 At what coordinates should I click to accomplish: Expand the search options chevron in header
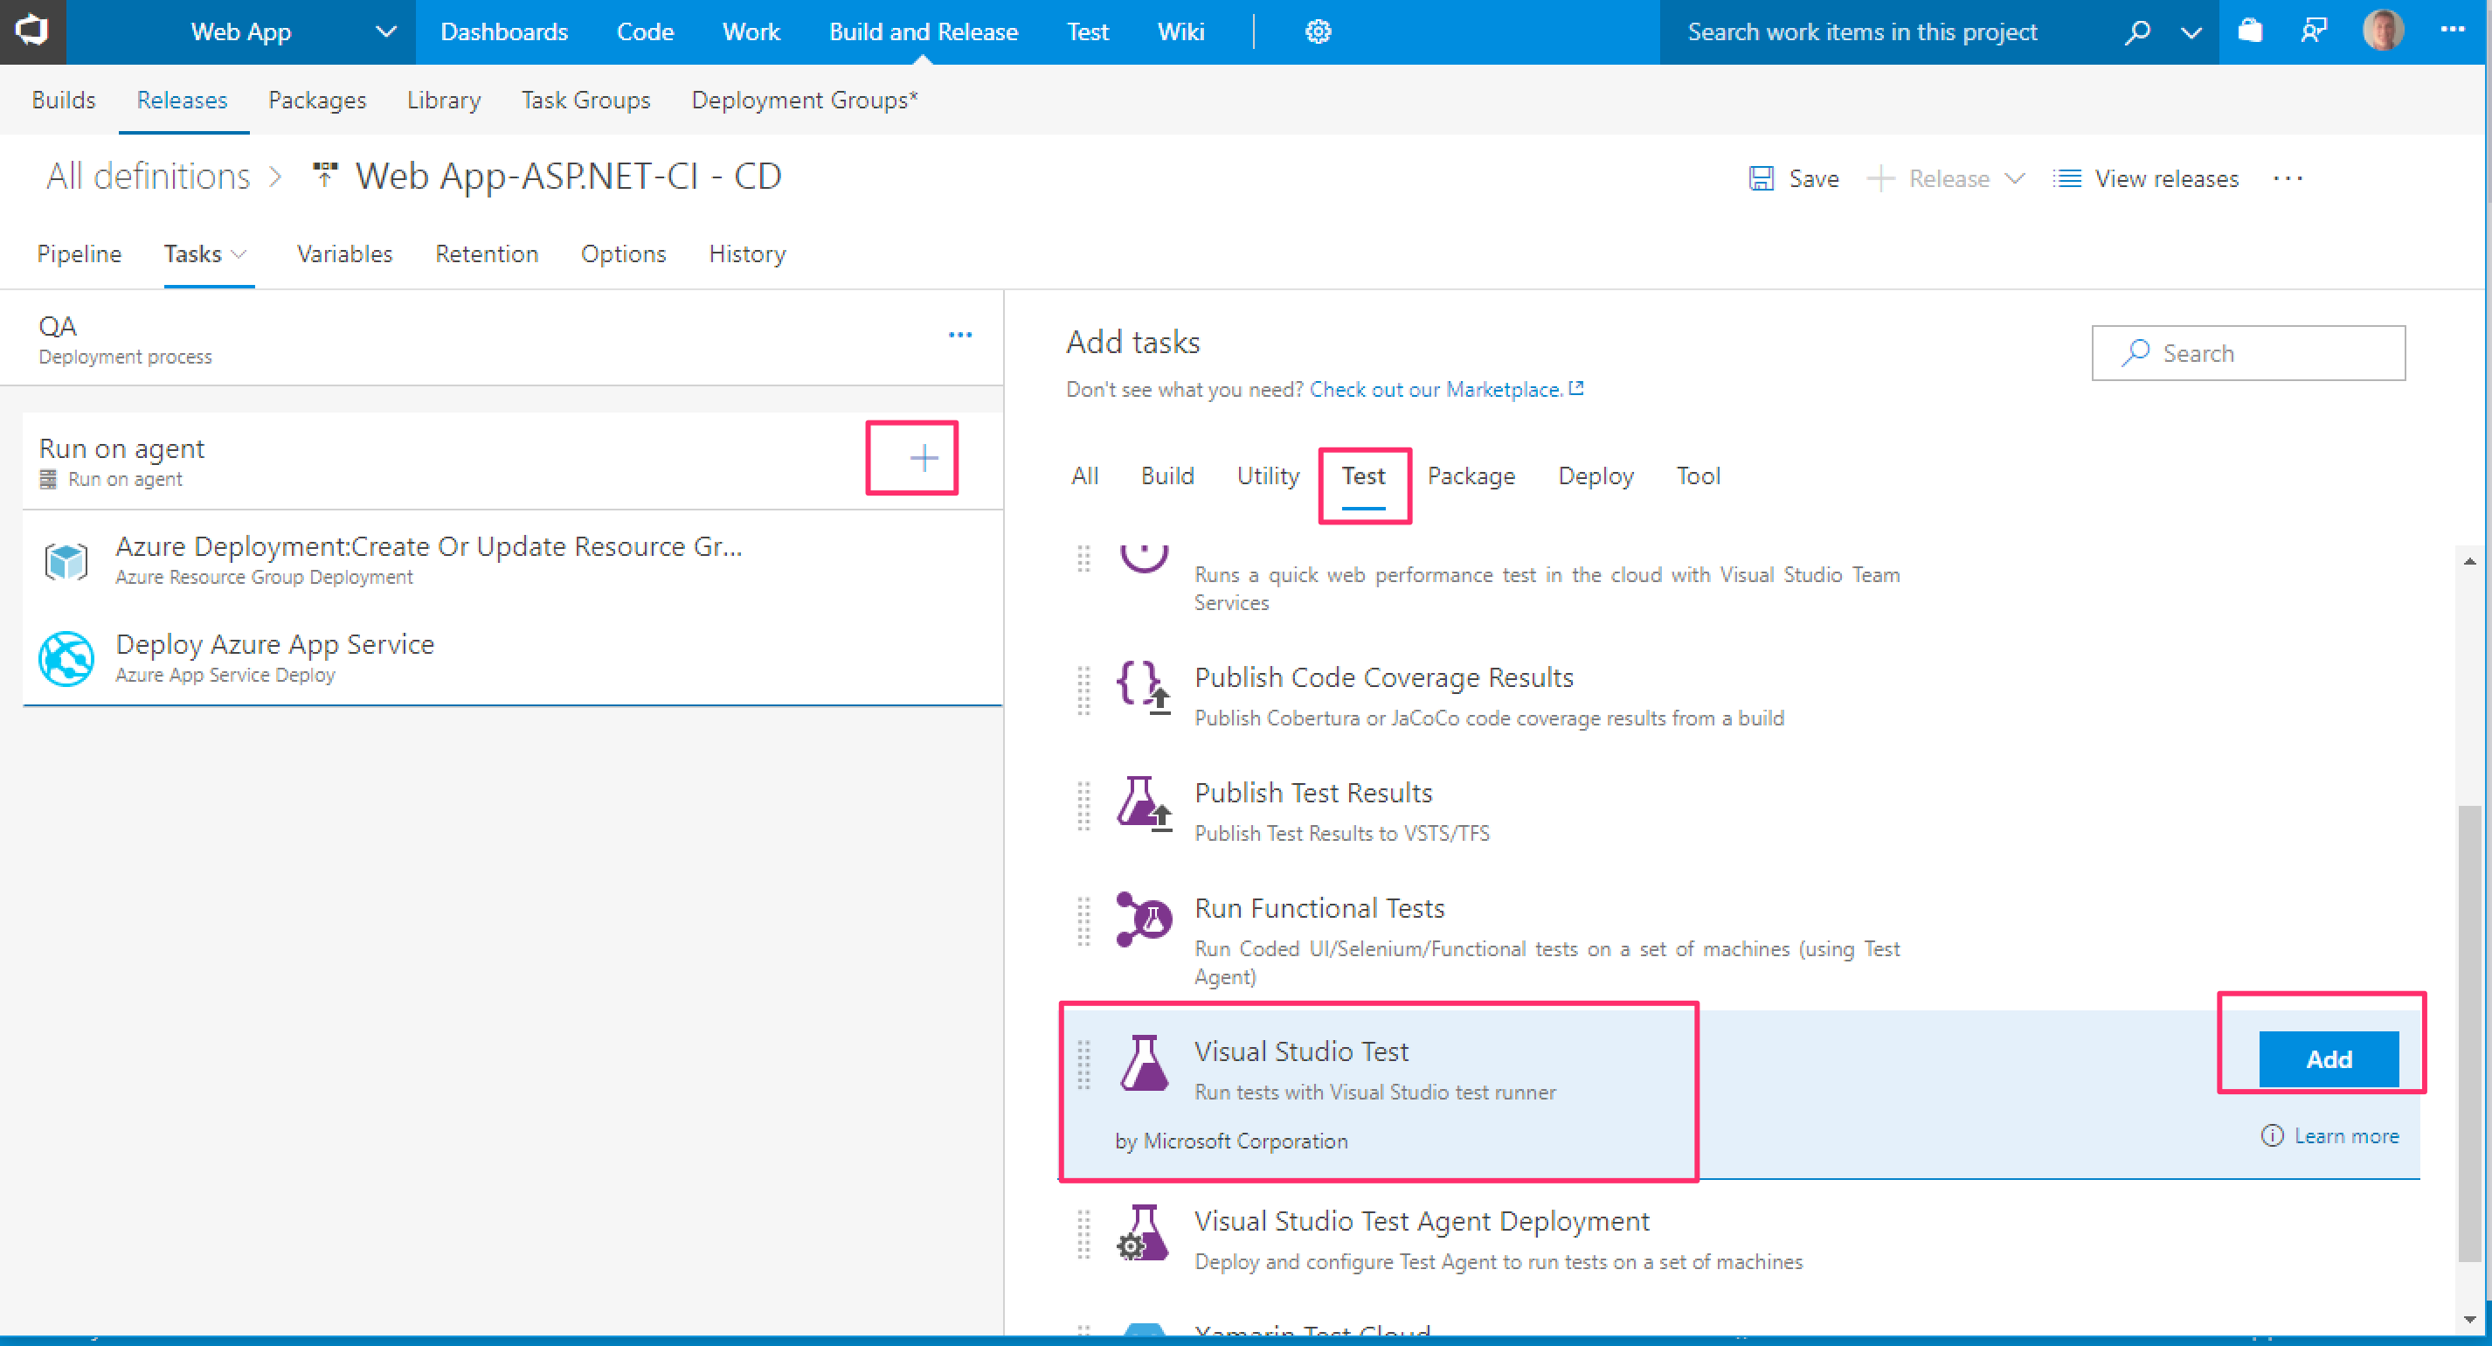pos(2191,32)
